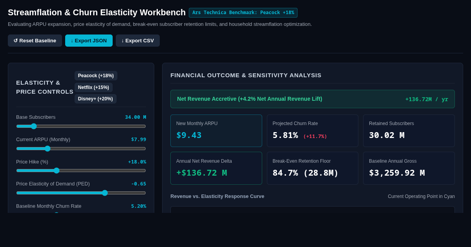Select the Break-Even Retention Floor card
This screenshot has width=471, height=247.
click(312, 168)
